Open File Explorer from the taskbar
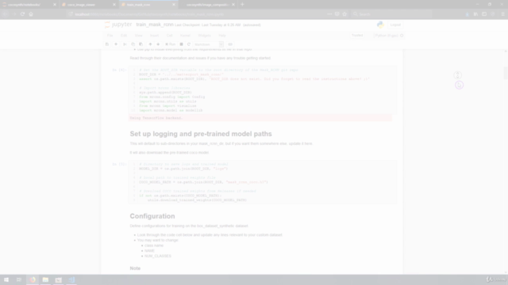The image size is (508, 285). pyautogui.click(x=45, y=279)
